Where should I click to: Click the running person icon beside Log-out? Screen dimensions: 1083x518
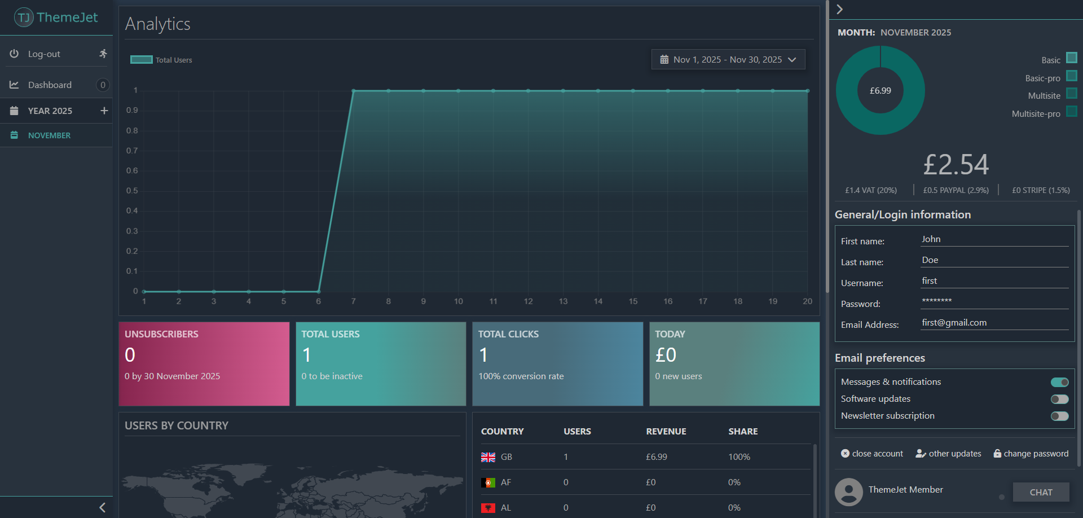(x=103, y=54)
